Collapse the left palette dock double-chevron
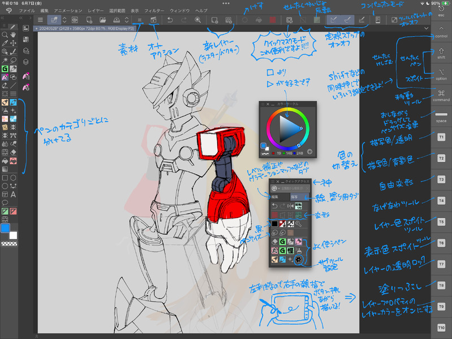The image size is (452, 339). pyautogui.click(x=2, y=18)
